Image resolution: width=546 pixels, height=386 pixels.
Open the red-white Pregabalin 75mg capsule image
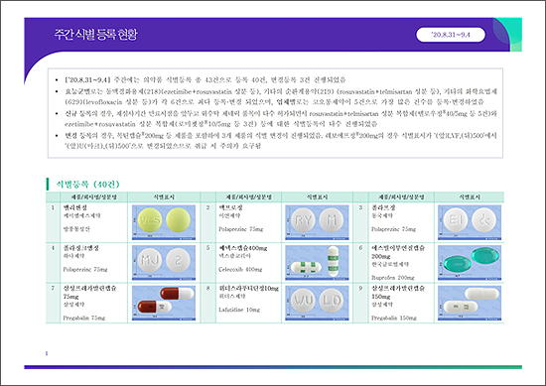pyautogui.click(x=164, y=303)
